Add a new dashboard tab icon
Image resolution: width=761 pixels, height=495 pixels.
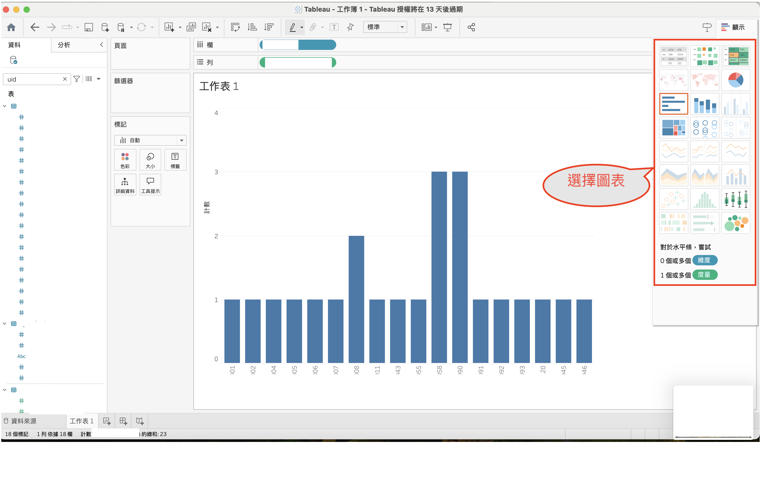(x=123, y=421)
